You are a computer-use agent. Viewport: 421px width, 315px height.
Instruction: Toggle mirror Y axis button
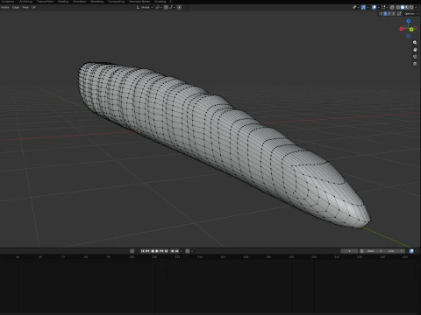click(389, 13)
